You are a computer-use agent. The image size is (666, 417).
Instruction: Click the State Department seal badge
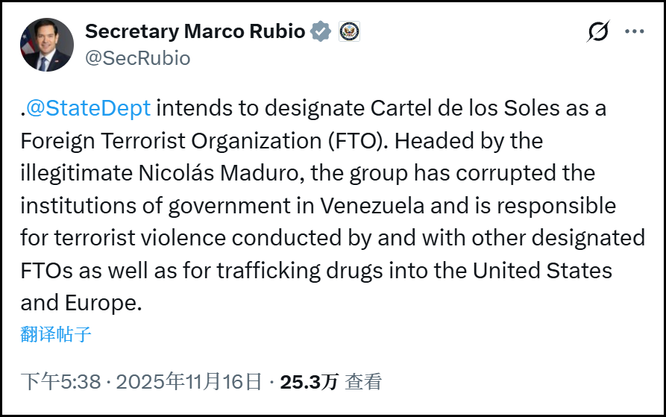(349, 31)
